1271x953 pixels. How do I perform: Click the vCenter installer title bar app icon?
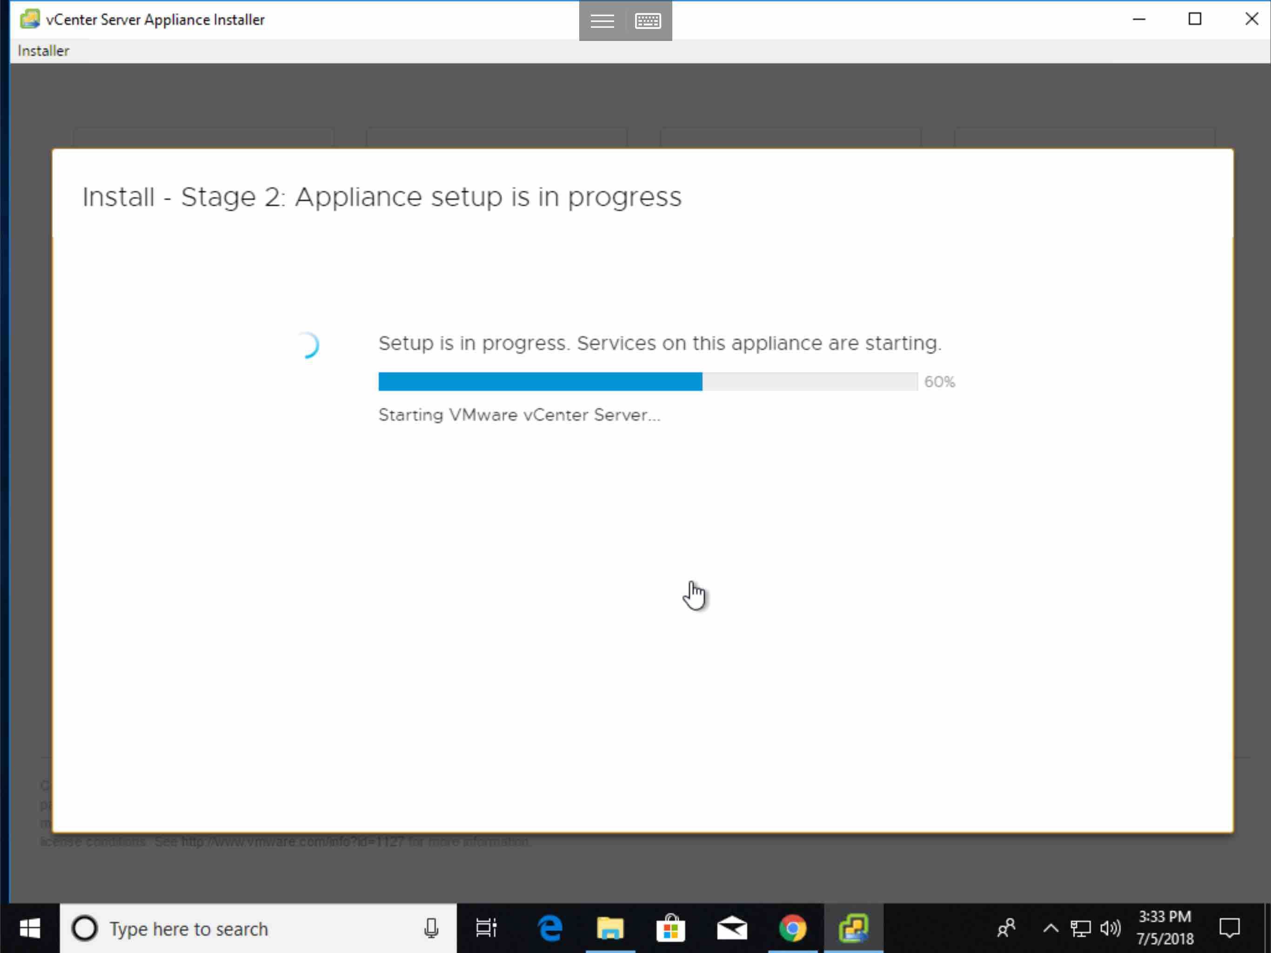pos(29,19)
